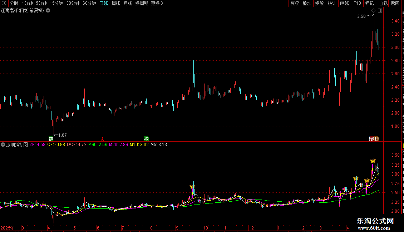The width and height of the screenshot is (404, 232).
Task: Select the 5分钟 period
Action: [x=41, y=3]
